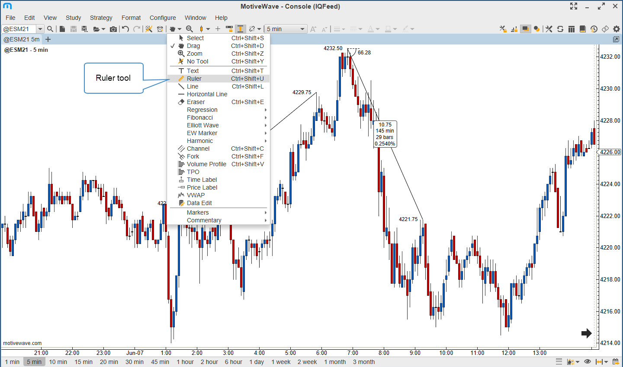
Task: Expand the Fibonacci submenu
Action: pos(200,117)
